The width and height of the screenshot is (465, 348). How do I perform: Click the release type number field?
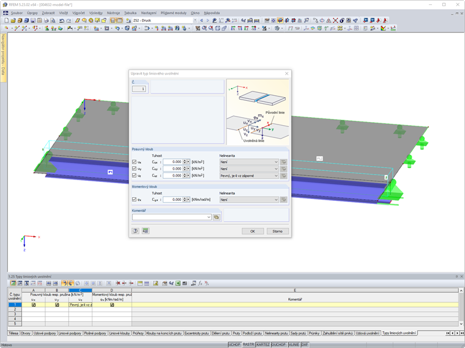click(x=139, y=89)
